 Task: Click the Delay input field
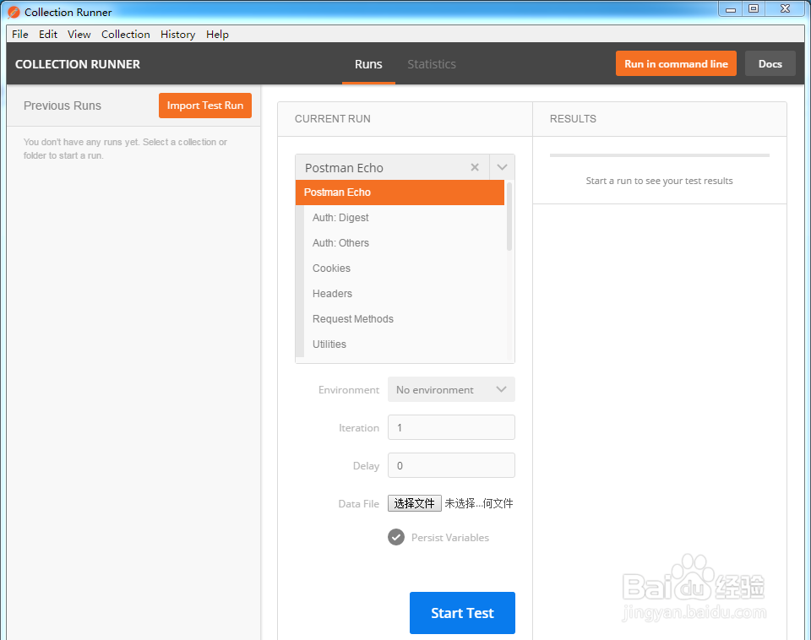click(451, 465)
